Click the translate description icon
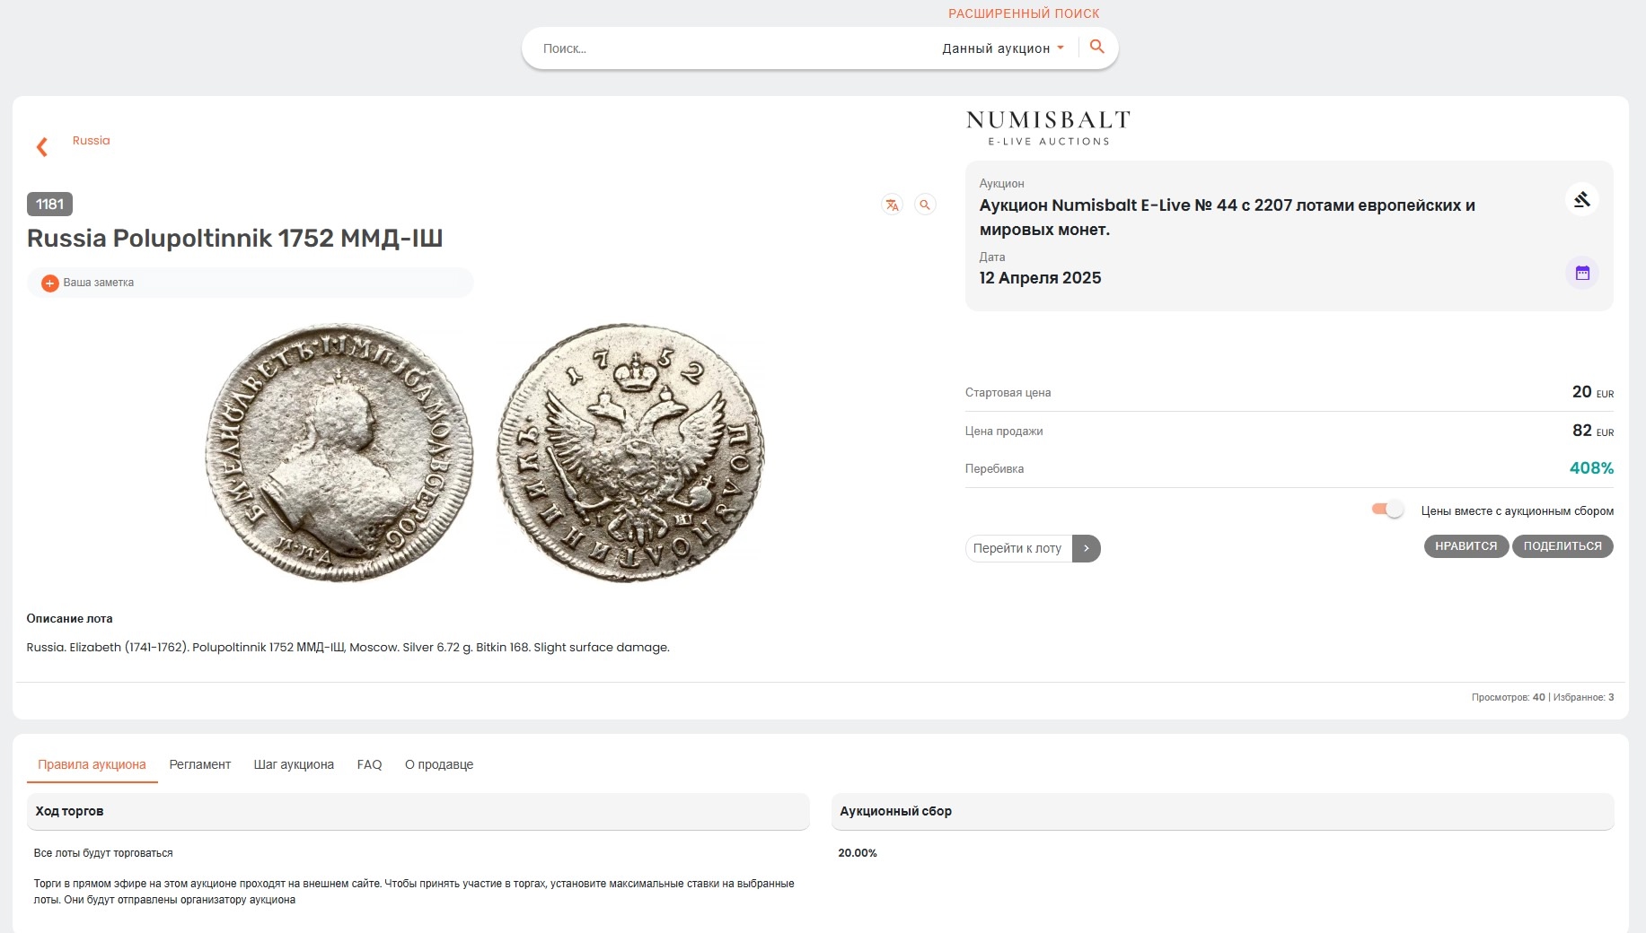Image resolution: width=1646 pixels, height=933 pixels. (x=892, y=205)
